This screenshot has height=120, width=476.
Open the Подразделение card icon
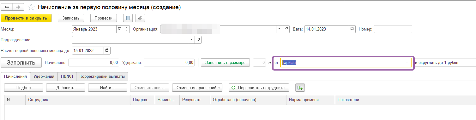[198, 40]
